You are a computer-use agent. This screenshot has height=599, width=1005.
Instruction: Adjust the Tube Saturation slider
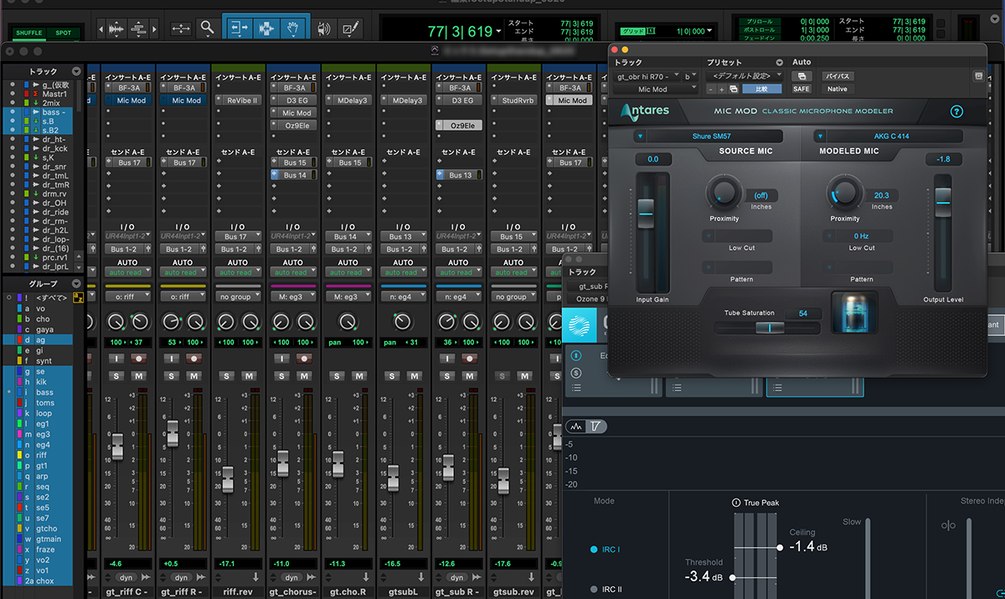click(768, 328)
